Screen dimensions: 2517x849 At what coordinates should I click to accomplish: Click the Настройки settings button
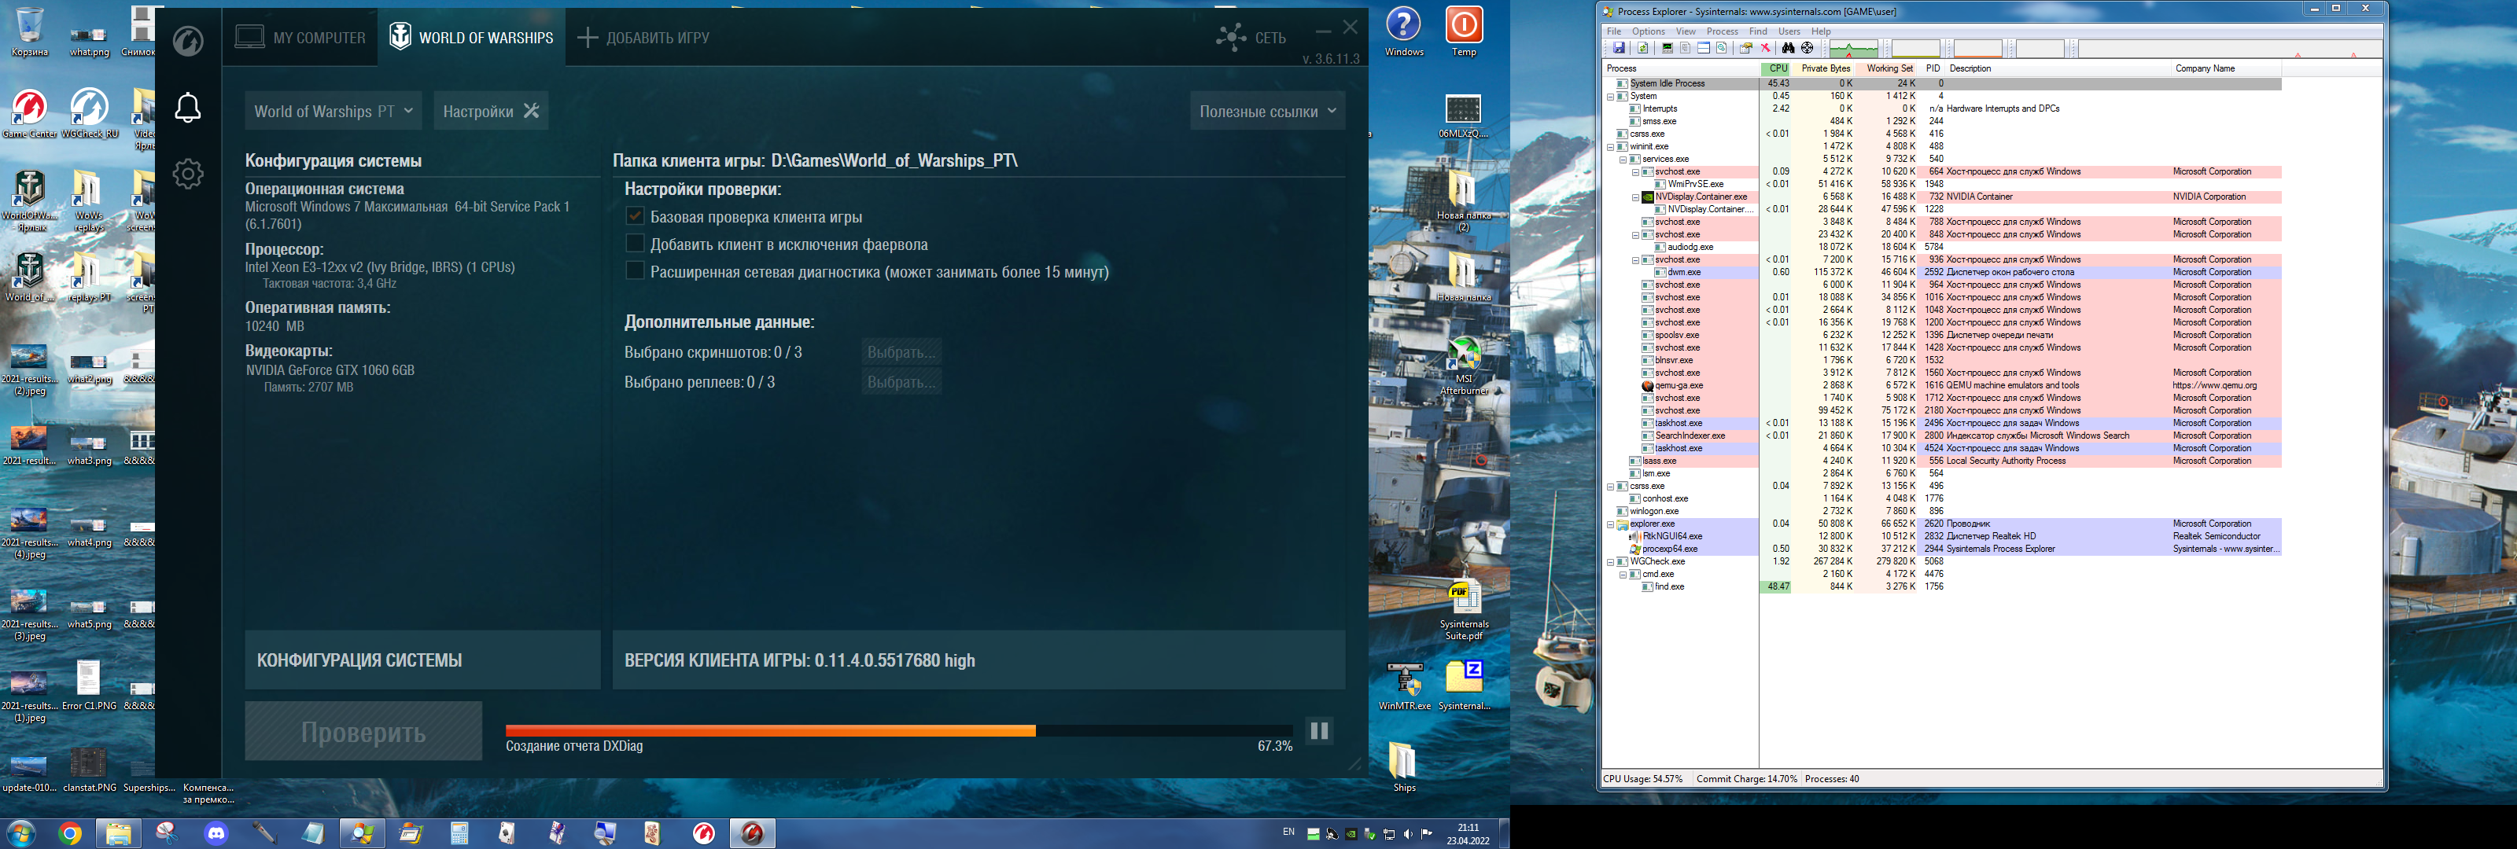(x=491, y=112)
